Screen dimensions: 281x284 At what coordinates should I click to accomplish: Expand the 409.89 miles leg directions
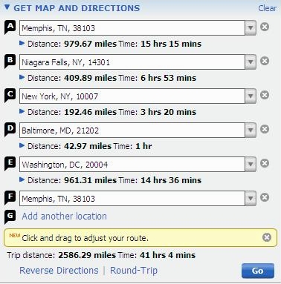pos(22,78)
